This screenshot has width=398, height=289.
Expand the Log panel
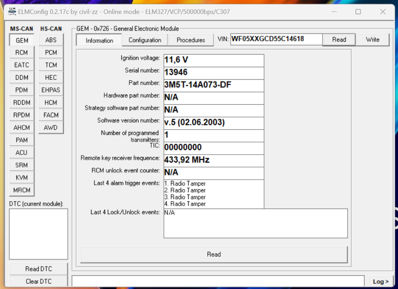381,281
